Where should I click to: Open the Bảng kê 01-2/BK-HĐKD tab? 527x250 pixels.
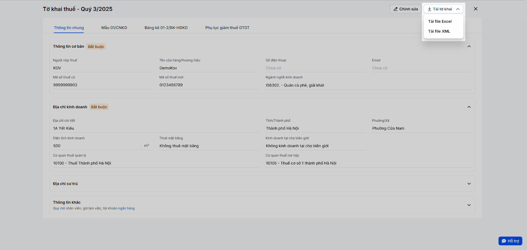pos(166,28)
